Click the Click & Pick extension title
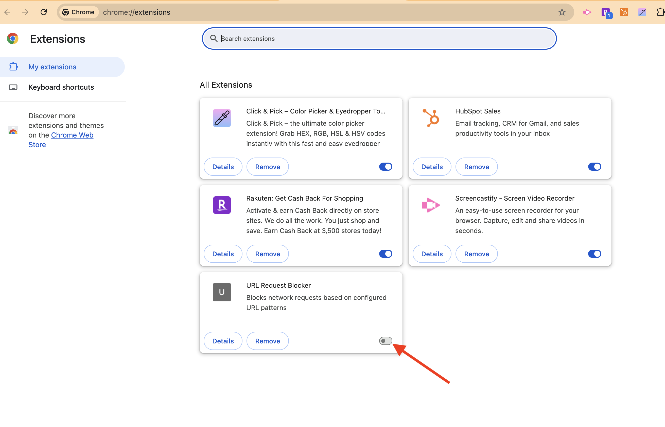Screen dimensions: 665x427 tap(316, 111)
